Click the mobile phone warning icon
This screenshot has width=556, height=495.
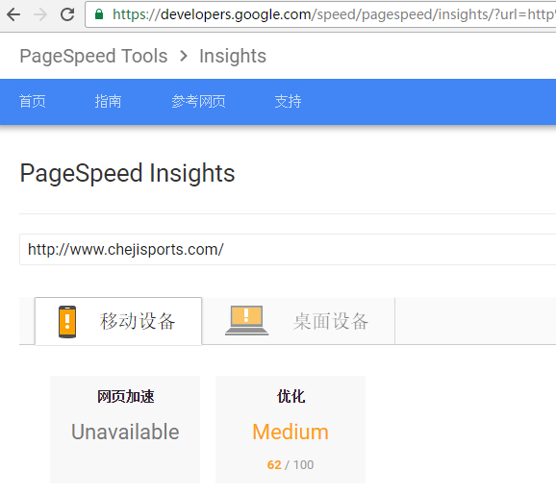[67, 322]
